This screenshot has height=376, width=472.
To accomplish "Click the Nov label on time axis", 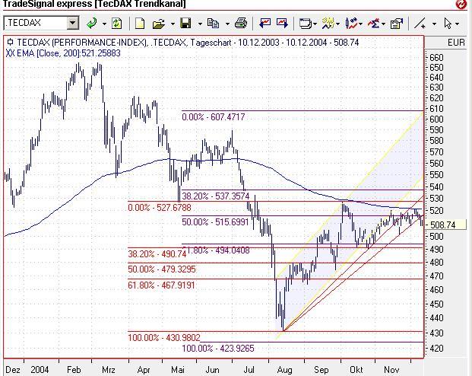I will pos(391,370).
